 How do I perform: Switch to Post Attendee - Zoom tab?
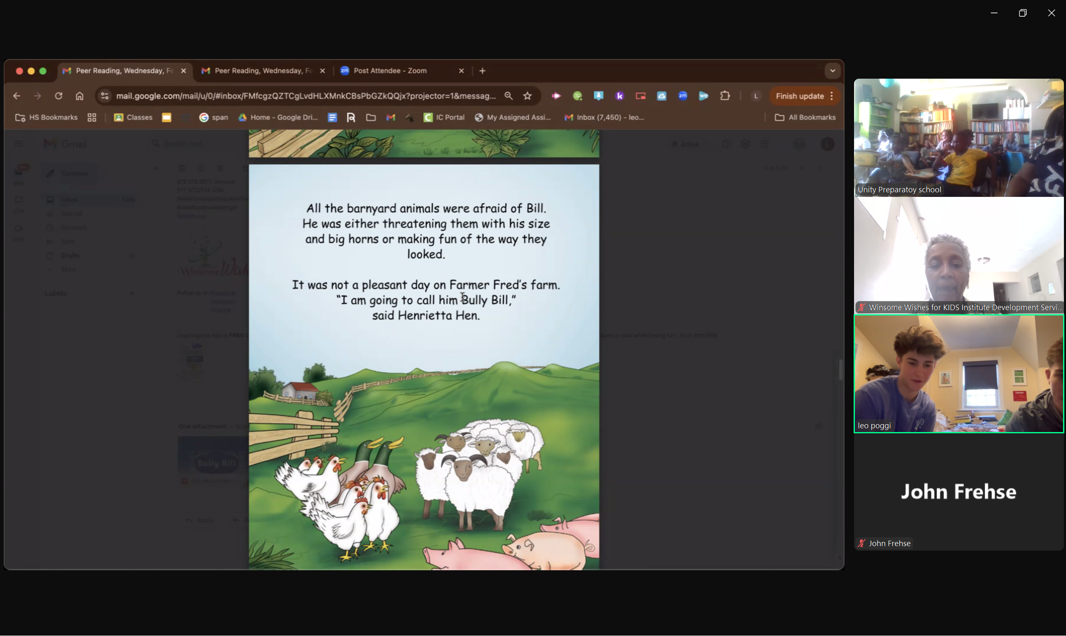click(x=390, y=71)
